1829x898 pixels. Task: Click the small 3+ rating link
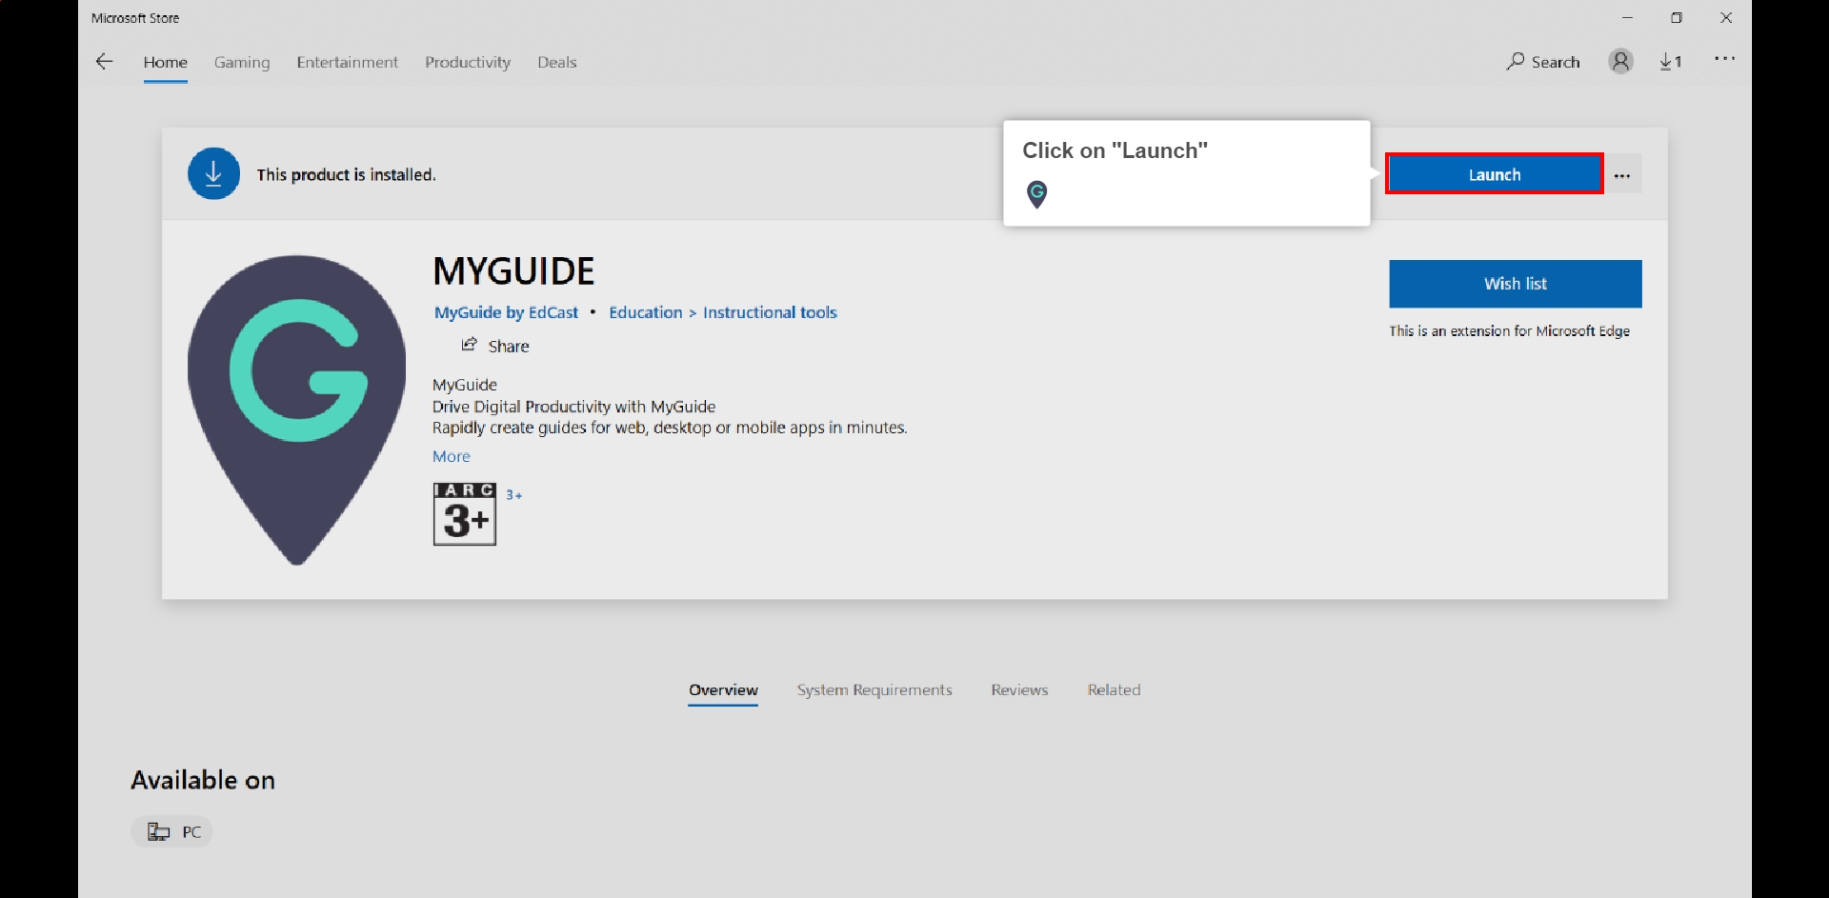click(513, 495)
